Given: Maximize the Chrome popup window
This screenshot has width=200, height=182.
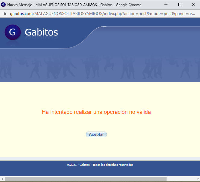Looking at the screenshot, I should click(x=180, y=5).
